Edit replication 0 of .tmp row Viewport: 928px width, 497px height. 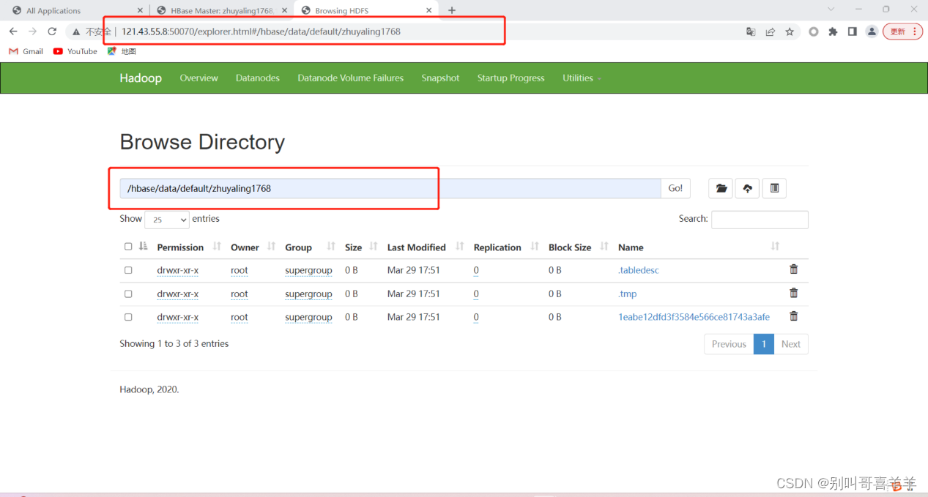tap(476, 294)
